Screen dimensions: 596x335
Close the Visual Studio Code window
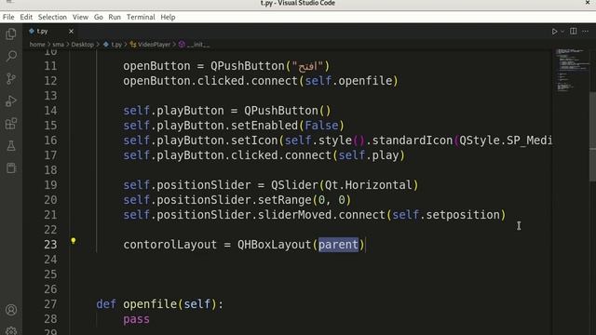(x=588, y=3)
